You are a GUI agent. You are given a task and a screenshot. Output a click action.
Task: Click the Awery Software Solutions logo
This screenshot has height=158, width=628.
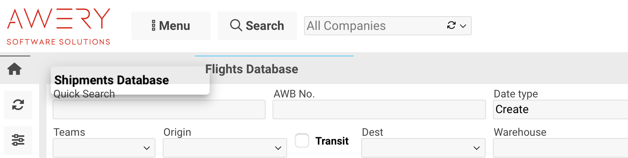[59, 26]
